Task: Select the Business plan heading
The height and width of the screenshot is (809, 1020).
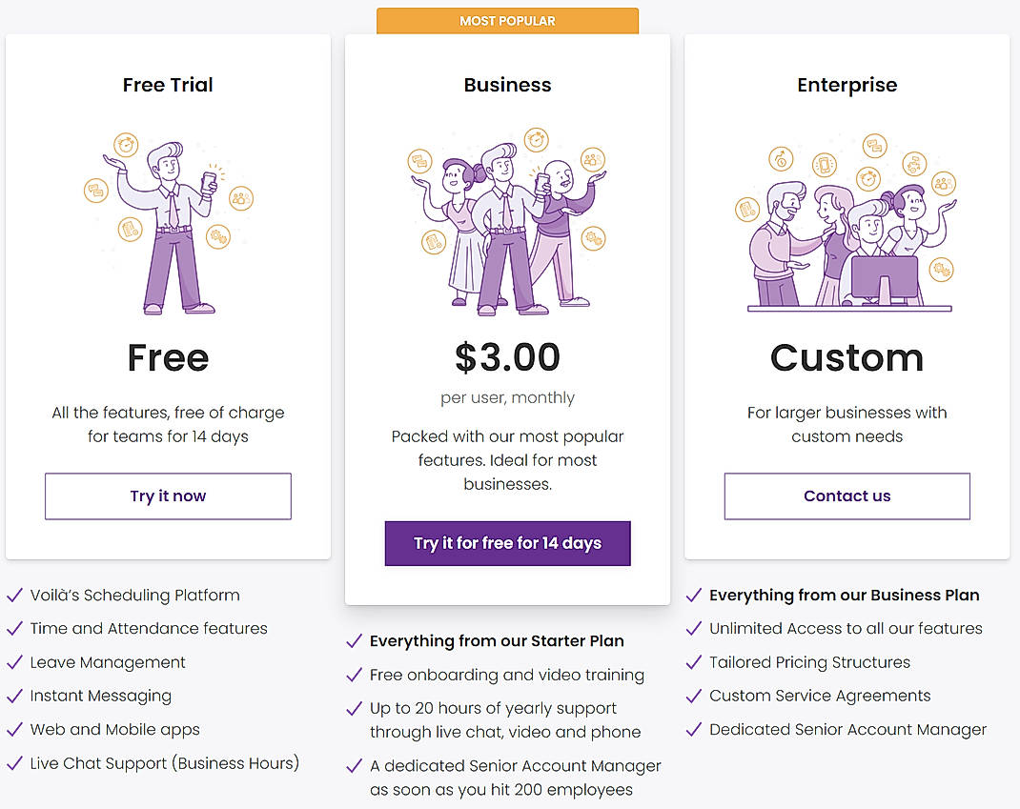Action: coord(507,85)
